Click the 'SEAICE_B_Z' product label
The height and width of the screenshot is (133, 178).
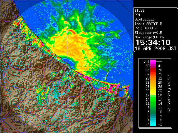click(x=144, y=19)
